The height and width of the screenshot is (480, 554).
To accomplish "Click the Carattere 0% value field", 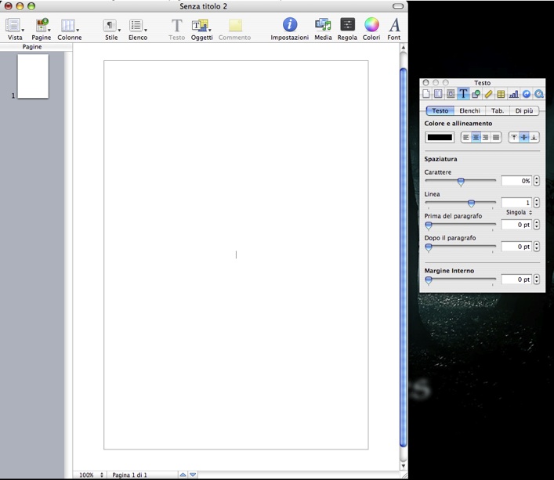I will pyautogui.click(x=516, y=181).
